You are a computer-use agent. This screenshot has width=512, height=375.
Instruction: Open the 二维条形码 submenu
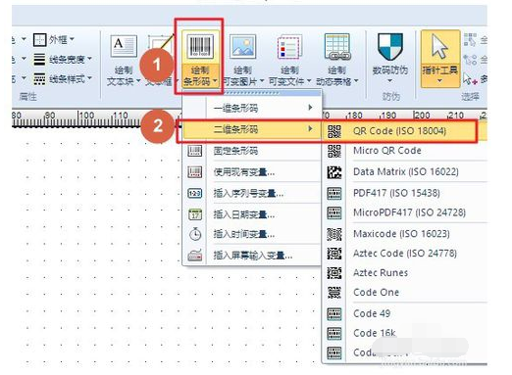click(252, 129)
